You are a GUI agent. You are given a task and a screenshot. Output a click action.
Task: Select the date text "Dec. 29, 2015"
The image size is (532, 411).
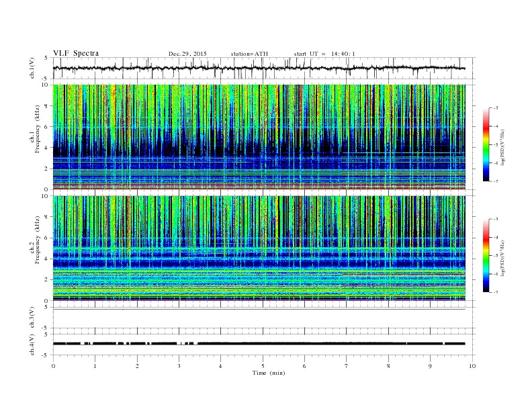pyautogui.click(x=187, y=54)
